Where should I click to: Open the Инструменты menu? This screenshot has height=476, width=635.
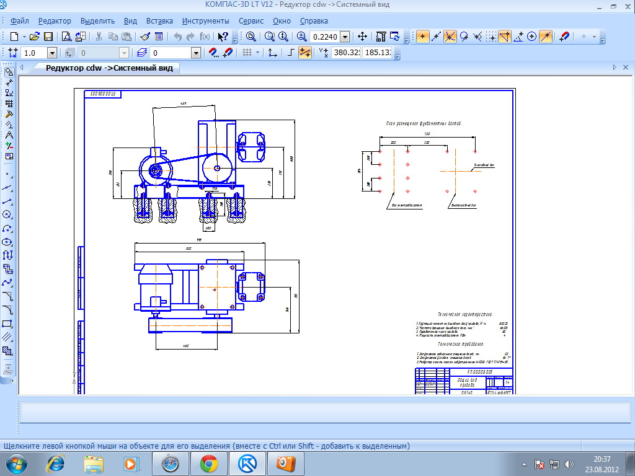coord(206,21)
